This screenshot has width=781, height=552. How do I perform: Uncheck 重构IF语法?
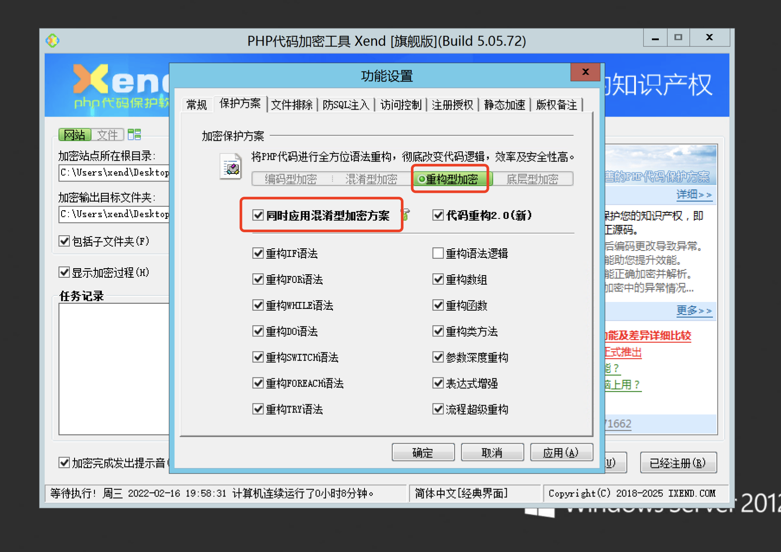click(258, 253)
